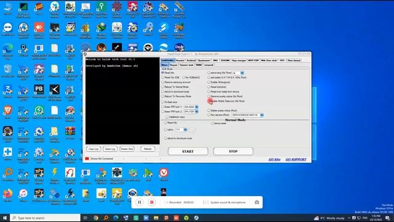394x222 pixels.
Task: Open the Vivaldi desktop shortcut
Action: click(x=164, y=175)
